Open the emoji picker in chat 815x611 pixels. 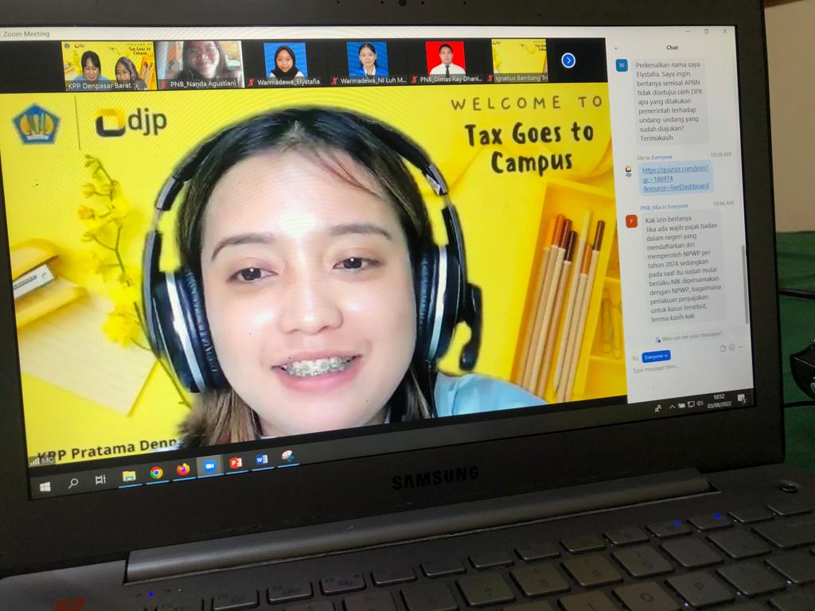point(731,348)
